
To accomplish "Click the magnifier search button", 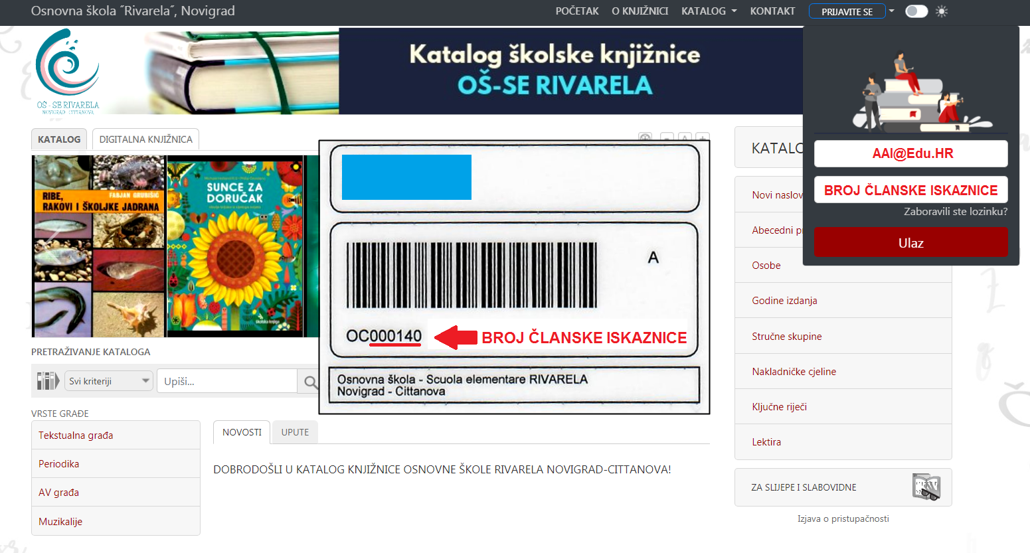I will pyautogui.click(x=310, y=382).
